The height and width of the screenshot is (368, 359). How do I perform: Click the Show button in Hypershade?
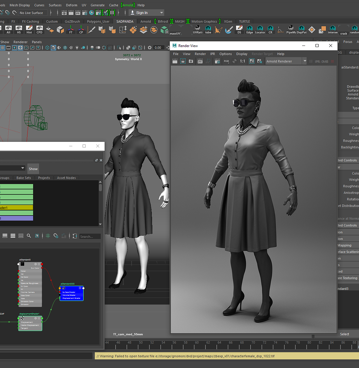(x=33, y=169)
